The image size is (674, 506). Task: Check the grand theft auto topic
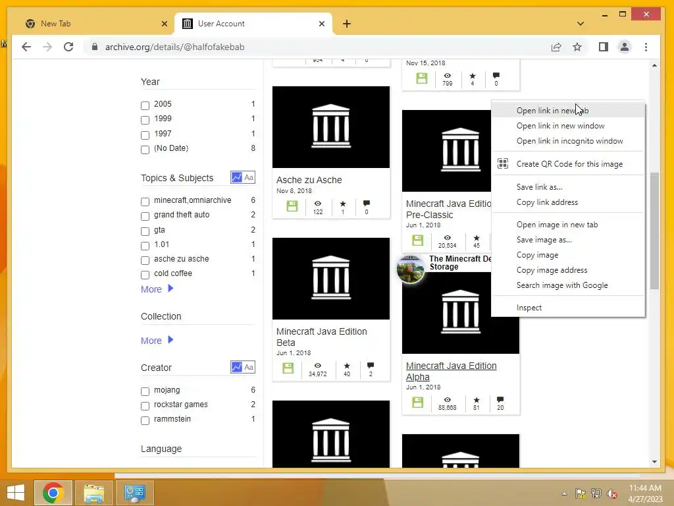pos(145,216)
